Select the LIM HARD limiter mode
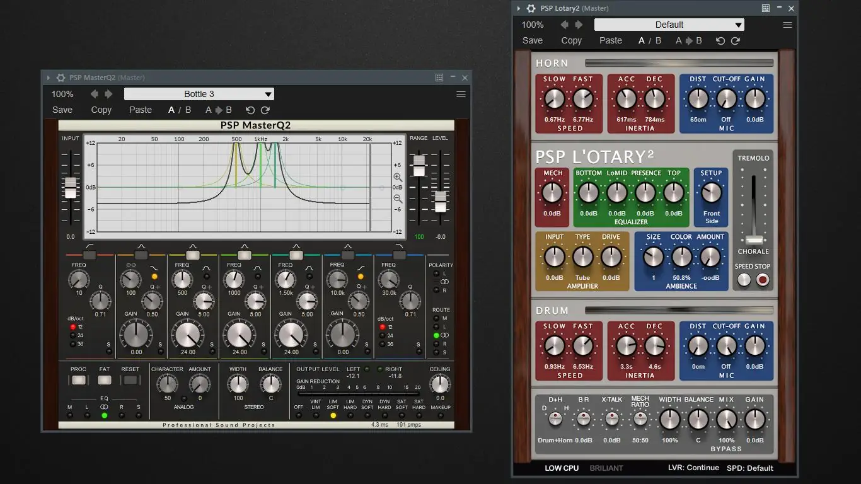This screenshot has height=484, width=861. click(x=350, y=415)
